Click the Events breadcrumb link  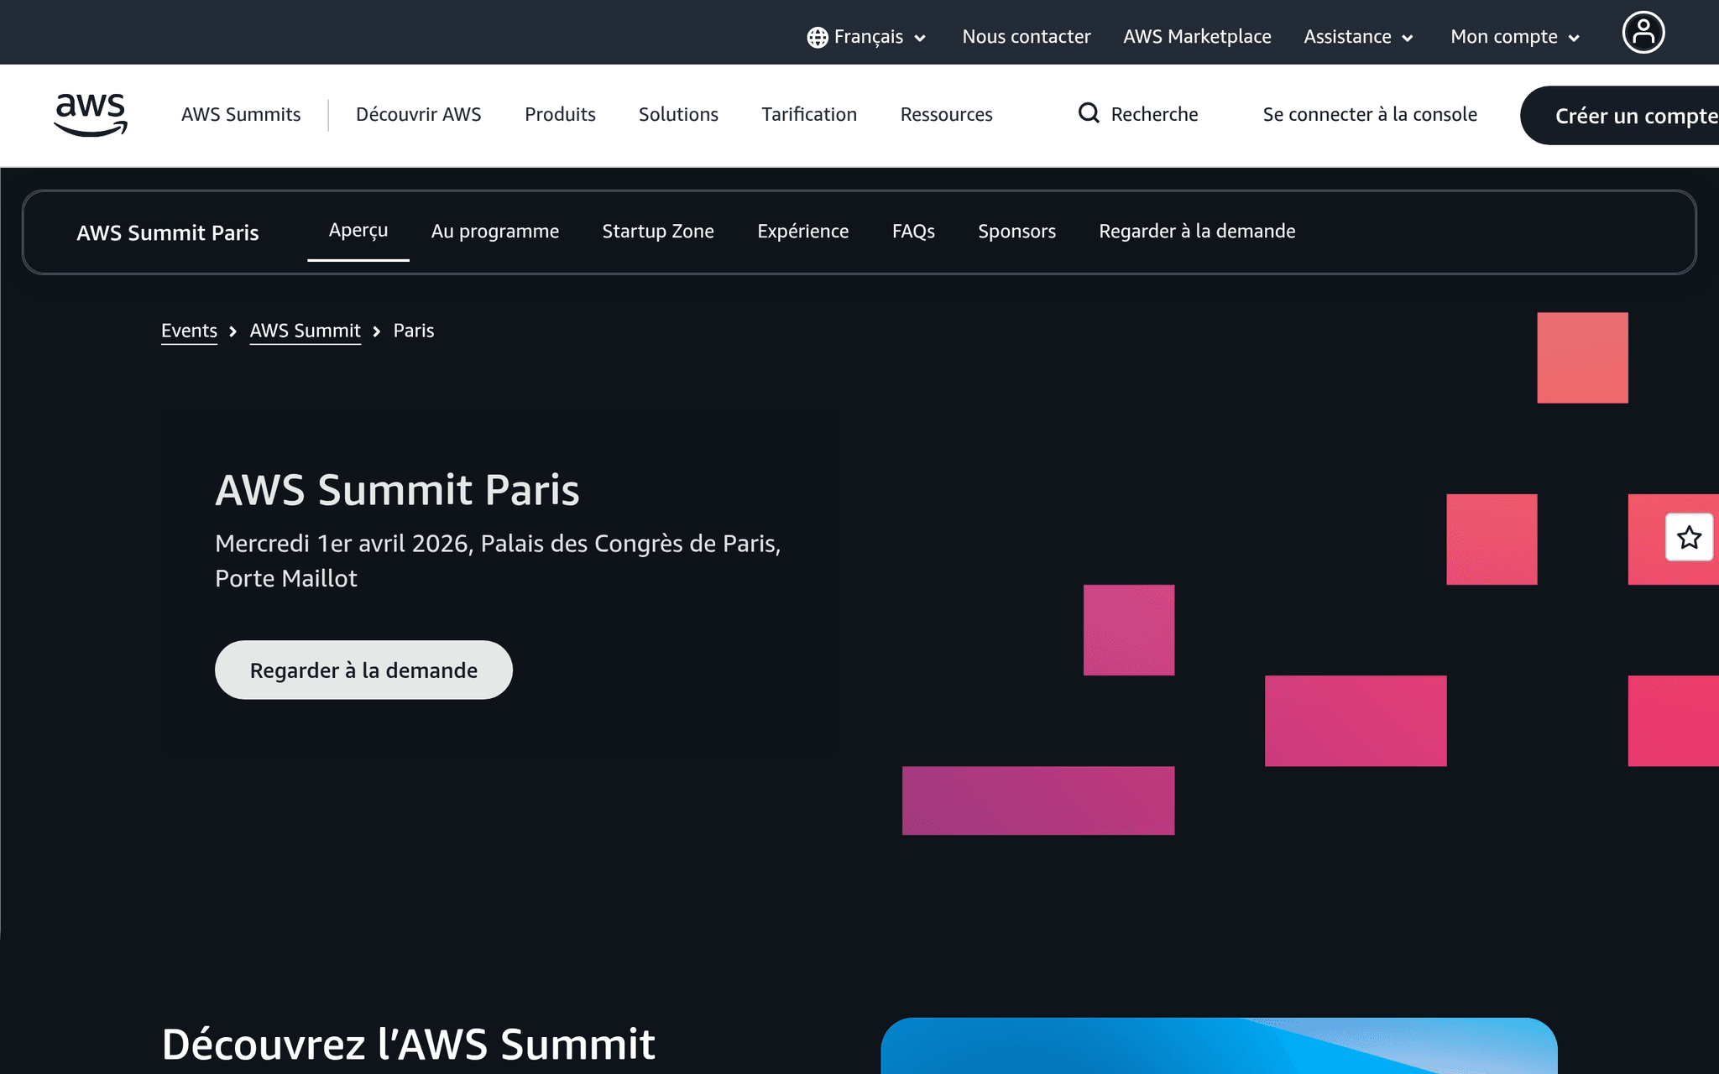click(x=189, y=331)
